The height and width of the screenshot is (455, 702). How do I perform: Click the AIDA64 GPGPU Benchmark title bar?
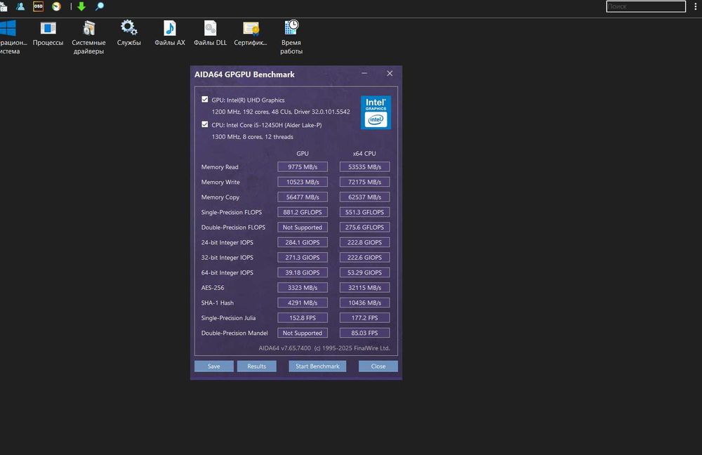tap(244, 74)
